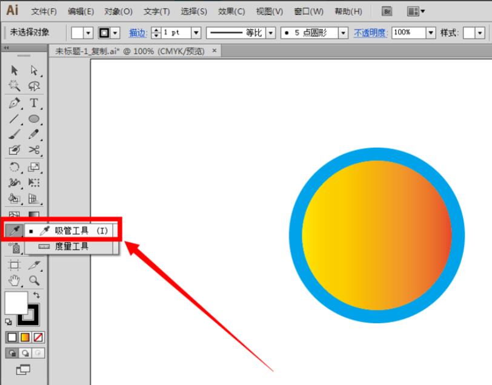Activate the Hand tool
The width and height of the screenshot is (492, 385).
pyautogui.click(x=15, y=281)
